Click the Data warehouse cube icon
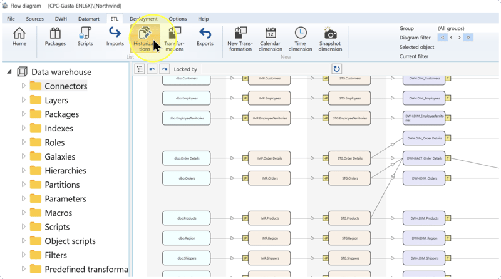This screenshot has height=279, width=501. coord(22,72)
